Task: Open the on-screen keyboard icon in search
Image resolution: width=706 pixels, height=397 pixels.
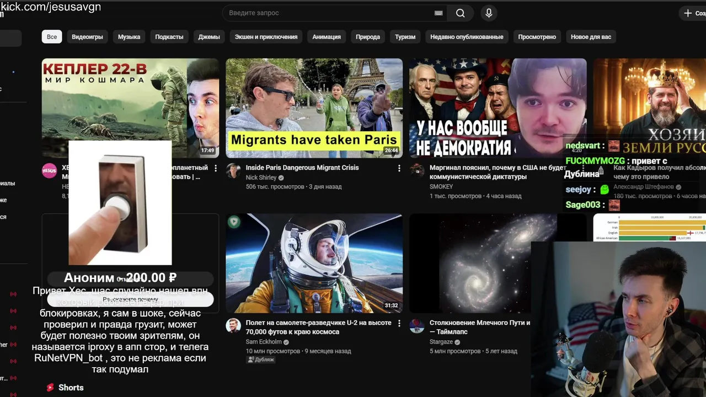Action: (438, 13)
